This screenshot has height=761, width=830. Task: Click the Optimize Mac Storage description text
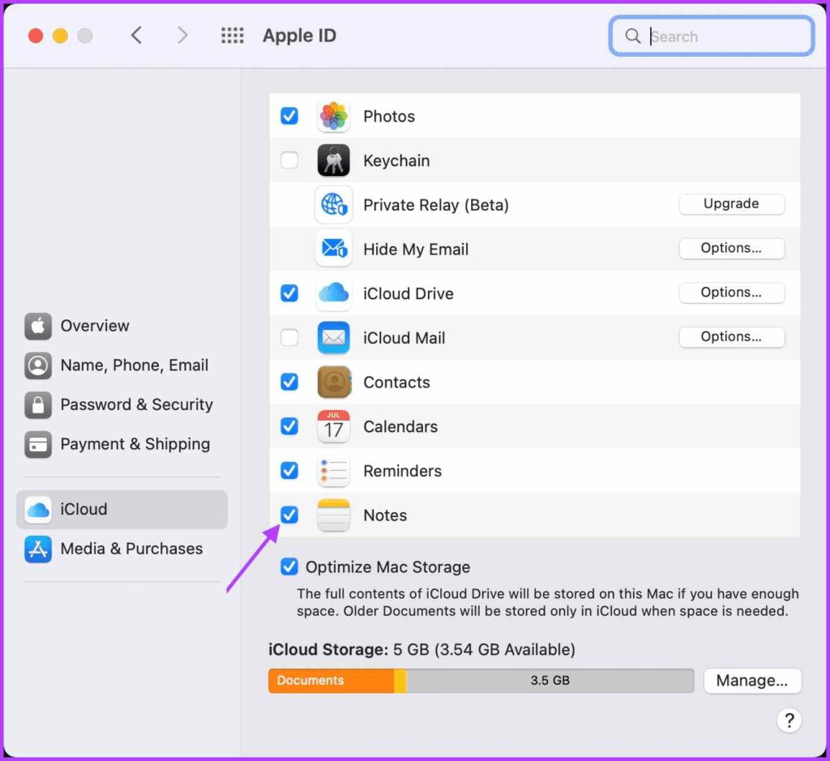pos(547,602)
